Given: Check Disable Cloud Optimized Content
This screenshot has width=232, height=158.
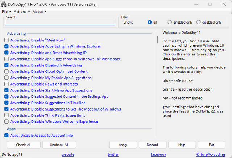Looking at the screenshot, I should 7,71.
